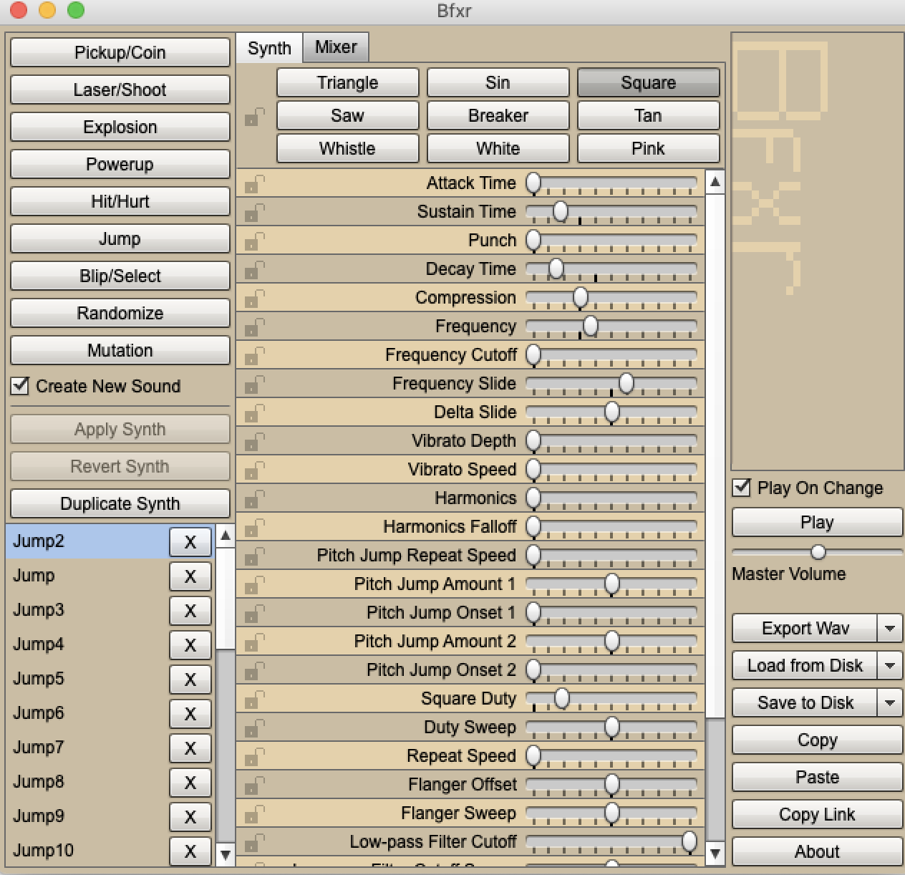Select the Tan waveform
The height and width of the screenshot is (875, 905).
(x=648, y=115)
